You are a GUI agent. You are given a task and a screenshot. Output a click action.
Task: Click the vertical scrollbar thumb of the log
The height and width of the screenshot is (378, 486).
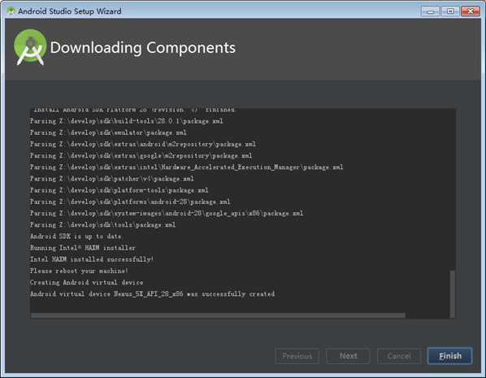(x=453, y=293)
